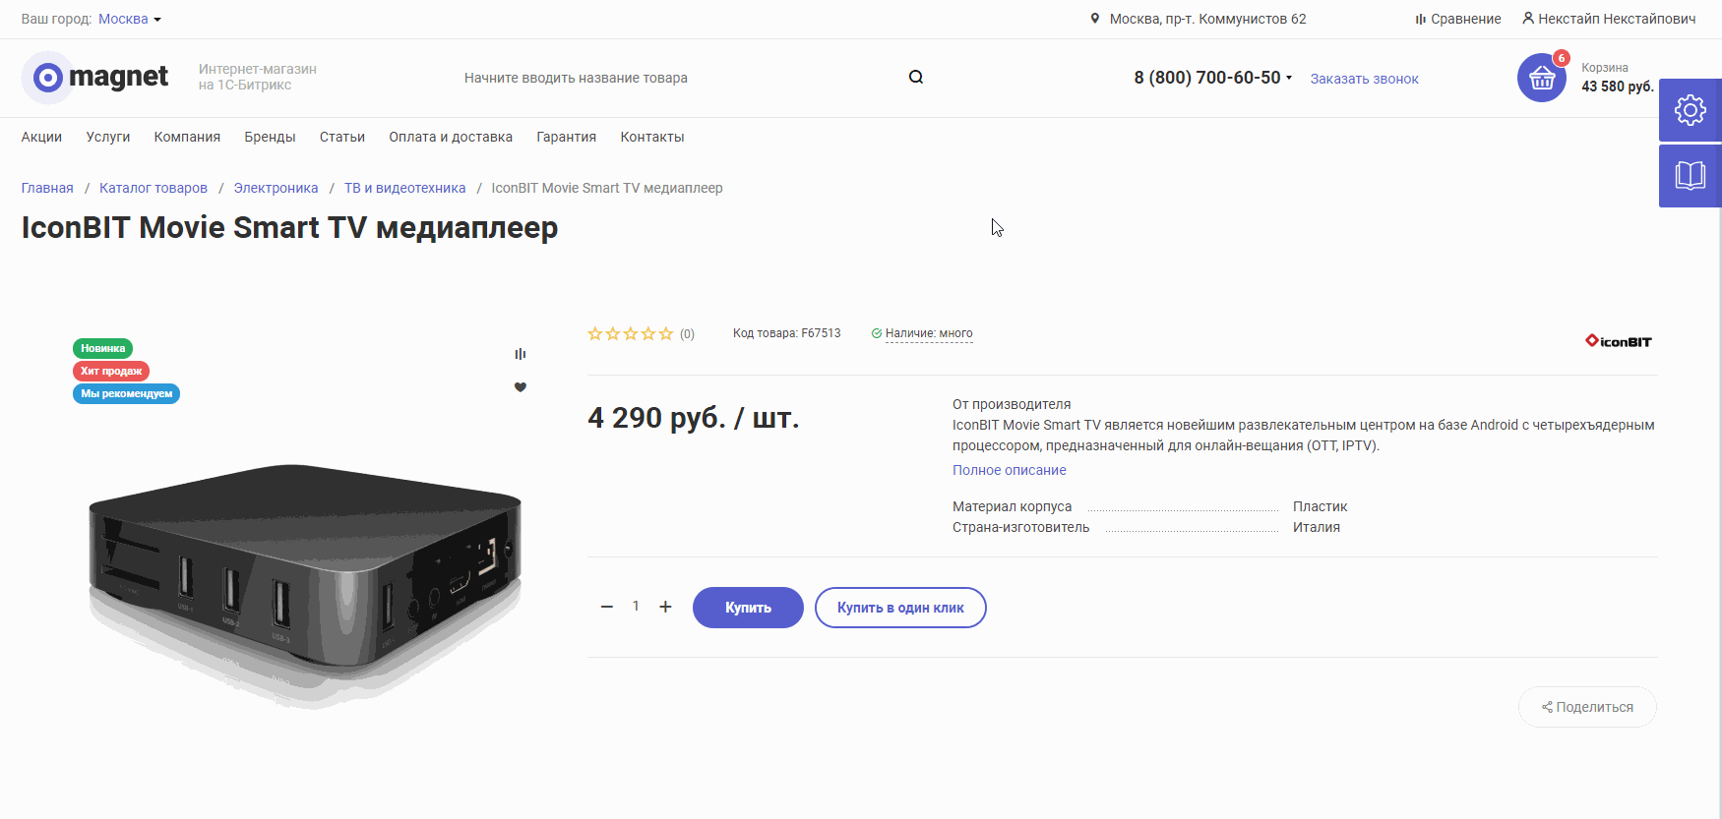Screen dimensions: 1722x819
Task: Rate product with the fifth star
Action: point(666,333)
